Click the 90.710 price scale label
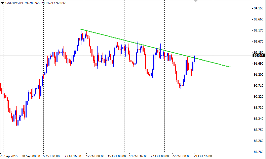The image size is (266, 159). (x=259, y=86)
